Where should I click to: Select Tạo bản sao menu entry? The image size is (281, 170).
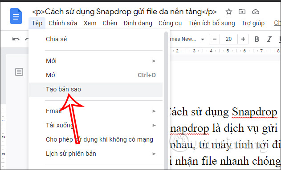click(96, 90)
